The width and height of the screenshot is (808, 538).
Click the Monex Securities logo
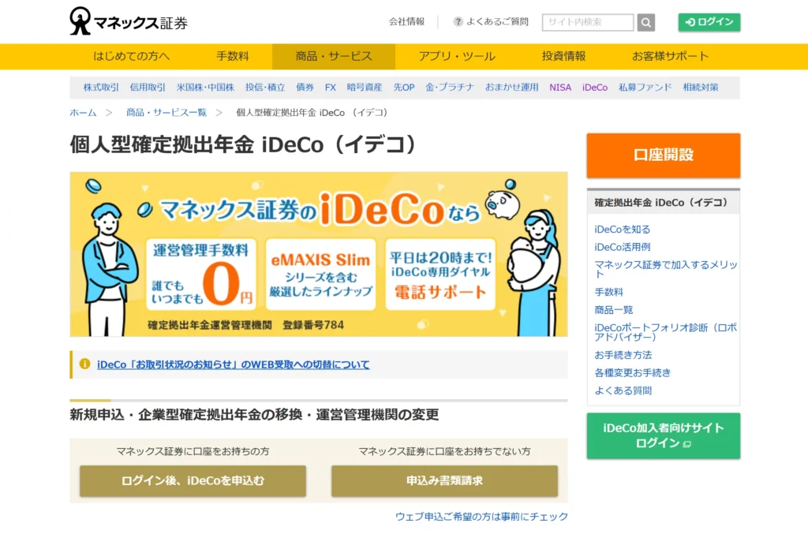tap(129, 22)
